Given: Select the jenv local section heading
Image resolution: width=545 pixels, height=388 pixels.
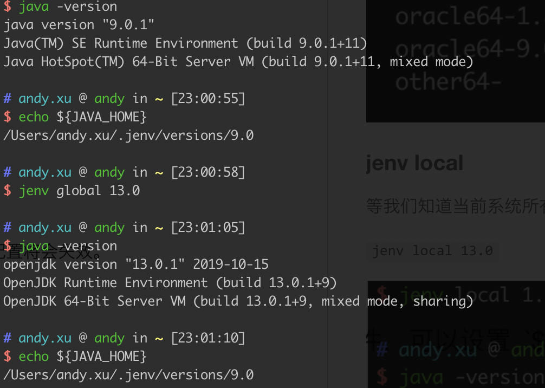Looking at the screenshot, I should 414,163.
